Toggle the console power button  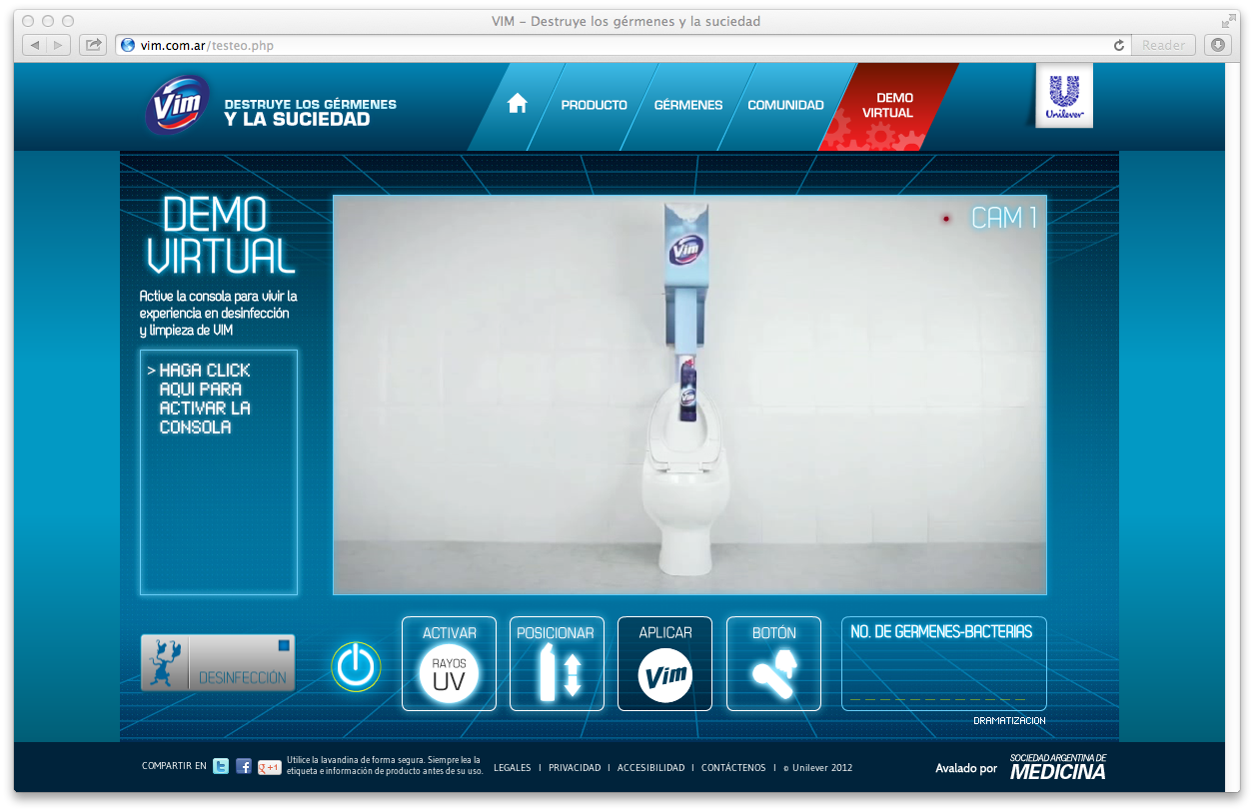pos(357,666)
